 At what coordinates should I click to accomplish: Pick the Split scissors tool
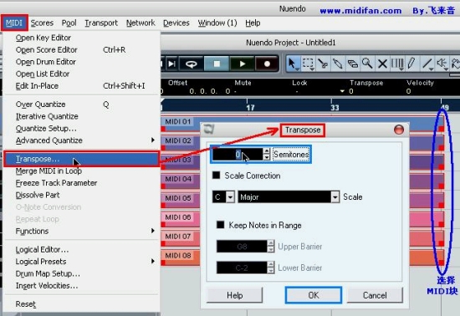[x=323, y=64]
